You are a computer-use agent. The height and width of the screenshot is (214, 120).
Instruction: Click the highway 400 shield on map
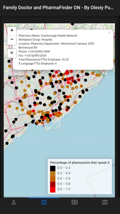(17, 98)
